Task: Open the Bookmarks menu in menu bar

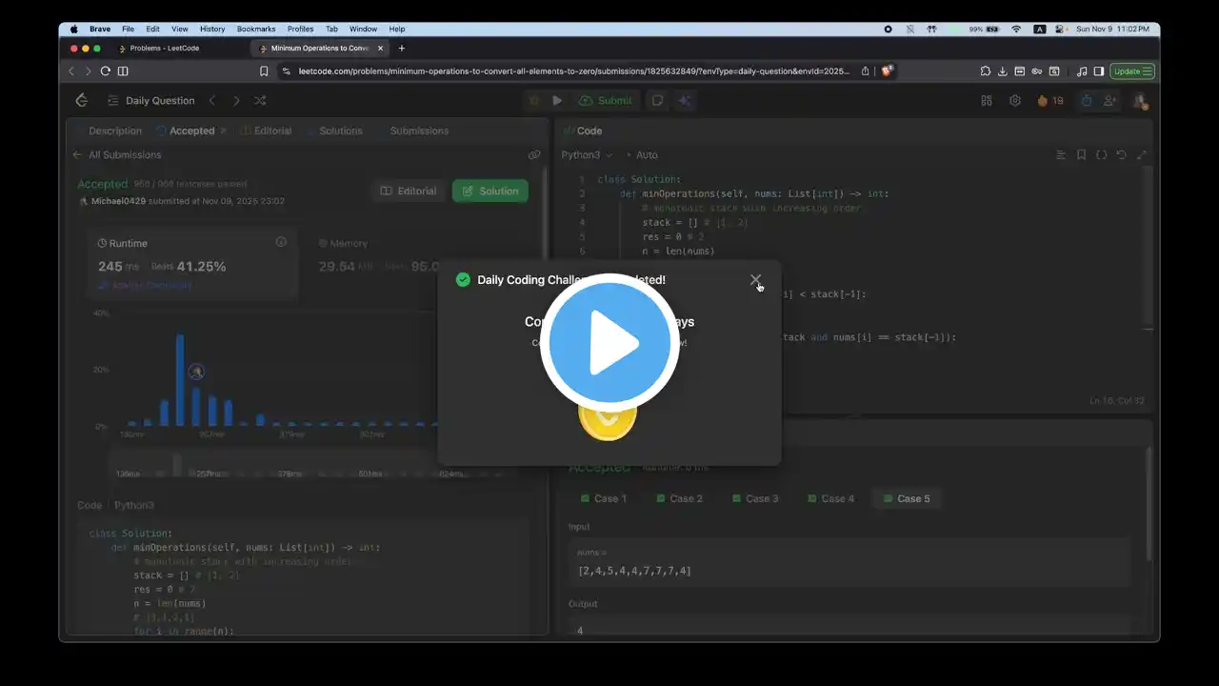Action: (x=256, y=29)
